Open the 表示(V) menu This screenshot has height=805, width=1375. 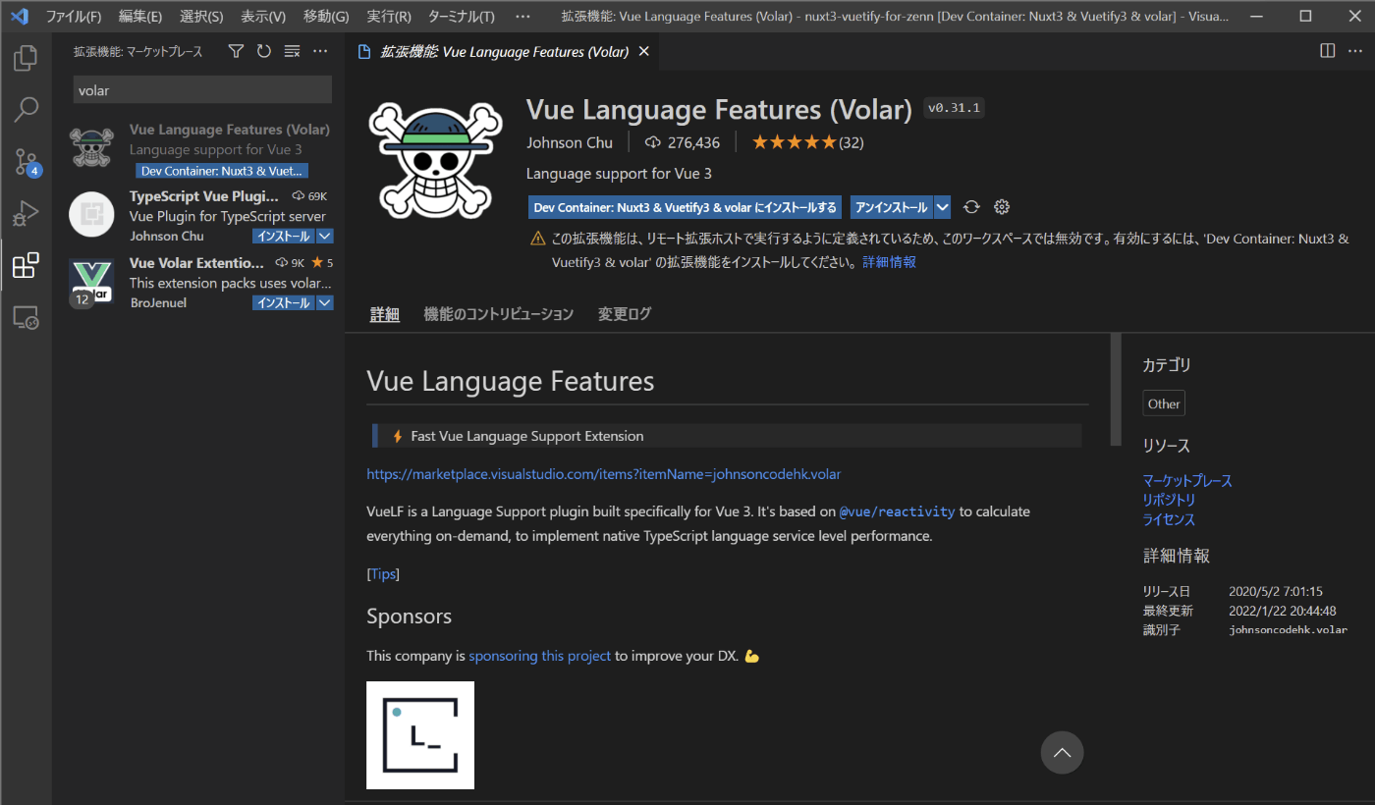click(x=263, y=17)
